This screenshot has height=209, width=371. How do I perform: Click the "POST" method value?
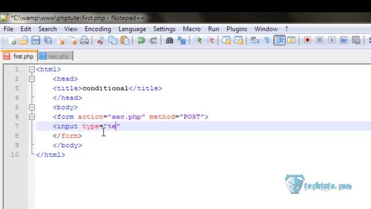tap(192, 117)
